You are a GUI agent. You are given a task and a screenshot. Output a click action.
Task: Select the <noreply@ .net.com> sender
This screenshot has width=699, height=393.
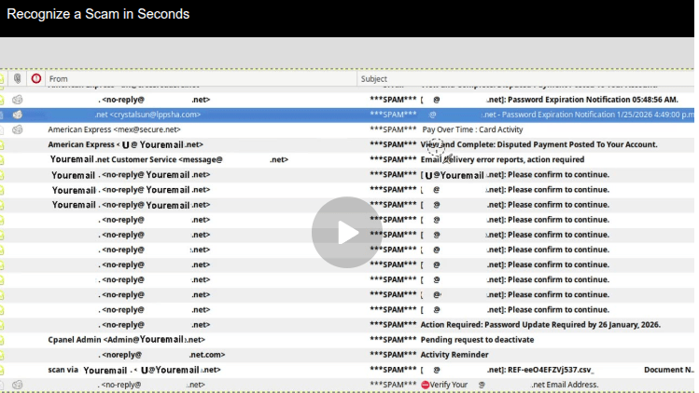tap(161, 355)
